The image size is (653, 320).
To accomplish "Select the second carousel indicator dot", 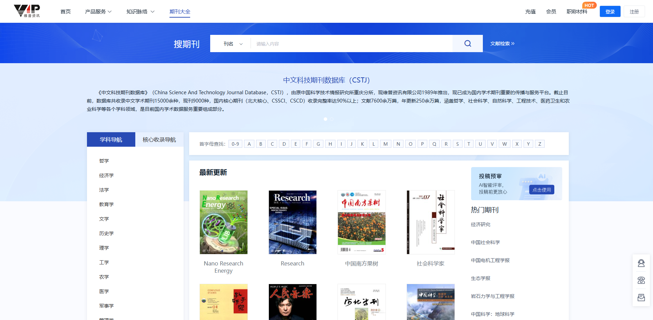I will coord(332,119).
